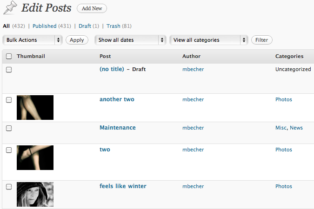The height and width of the screenshot is (209, 314).
Task: Tick the checkbox for the draft post
Action: (9, 70)
